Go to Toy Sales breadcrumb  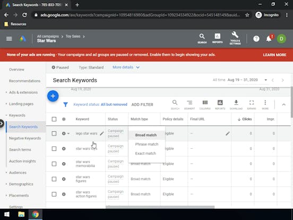[73, 36]
